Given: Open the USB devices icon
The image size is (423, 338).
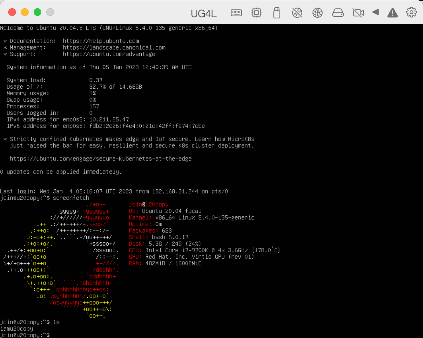Looking at the screenshot, I should point(277,13).
